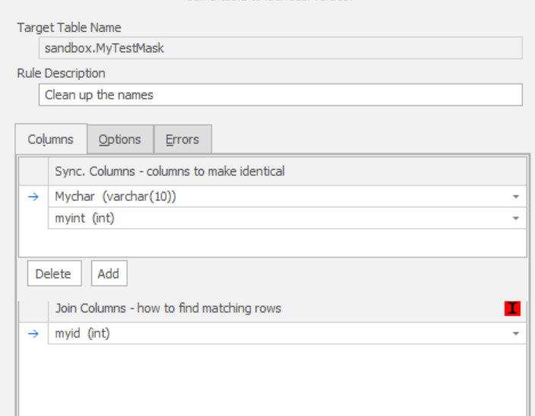Click the Target Table Name field

point(279,49)
